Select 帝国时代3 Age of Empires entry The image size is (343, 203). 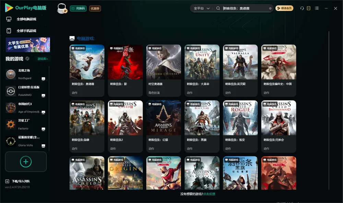coord(26,108)
